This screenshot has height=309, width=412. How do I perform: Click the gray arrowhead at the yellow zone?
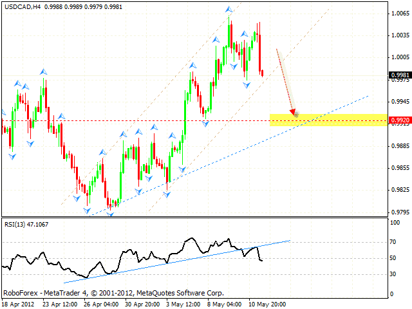pos(295,113)
